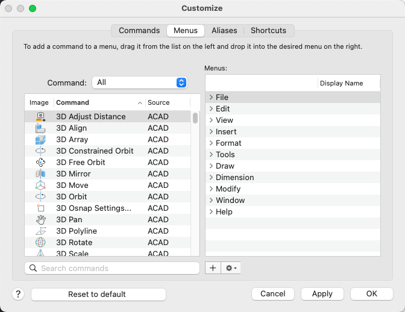Click the 3D Mirror command icon
Viewport: 405px width, 312px height.
(x=41, y=174)
